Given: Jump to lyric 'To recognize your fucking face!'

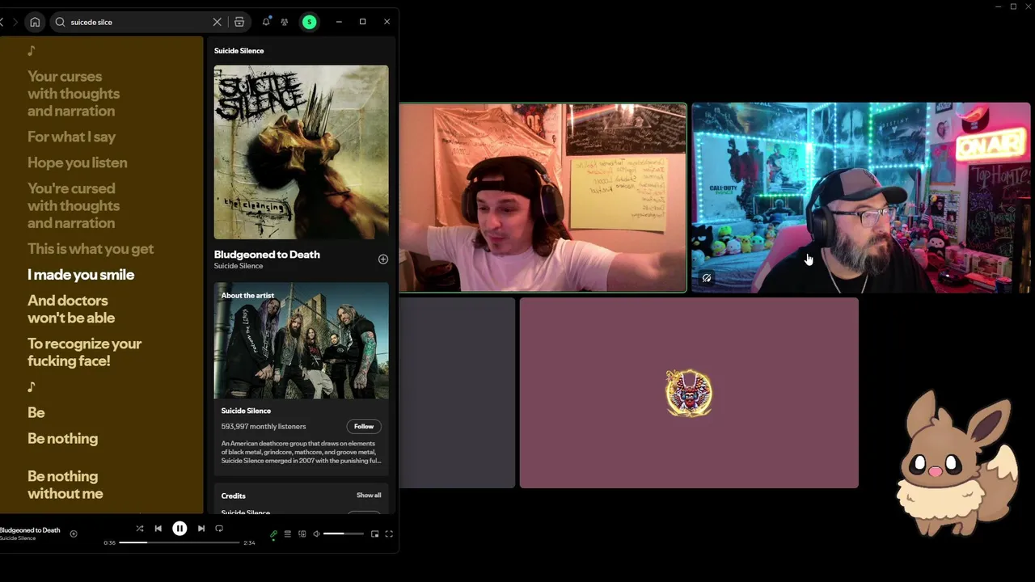Looking at the screenshot, I should pyautogui.click(x=84, y=352).
